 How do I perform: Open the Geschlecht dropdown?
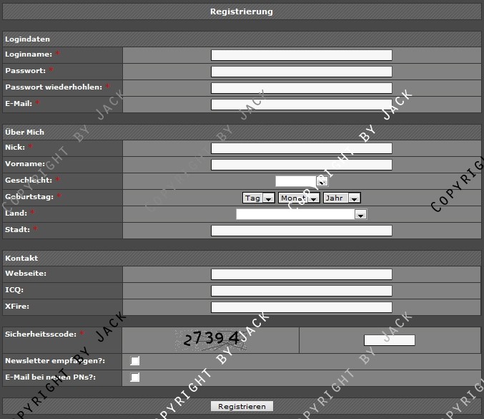(x=301, y=181)
